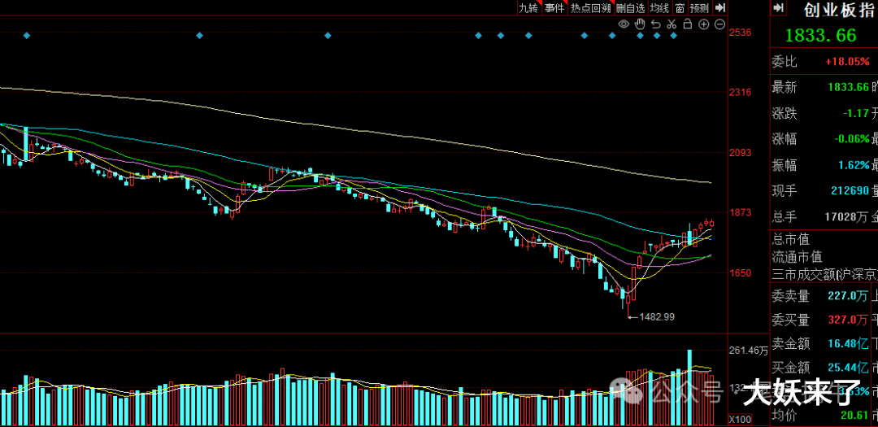The width and height of the screenshot is (878, 427).
Task: Click the leftmost blue diamond event marker
Action: click(26, 36)
